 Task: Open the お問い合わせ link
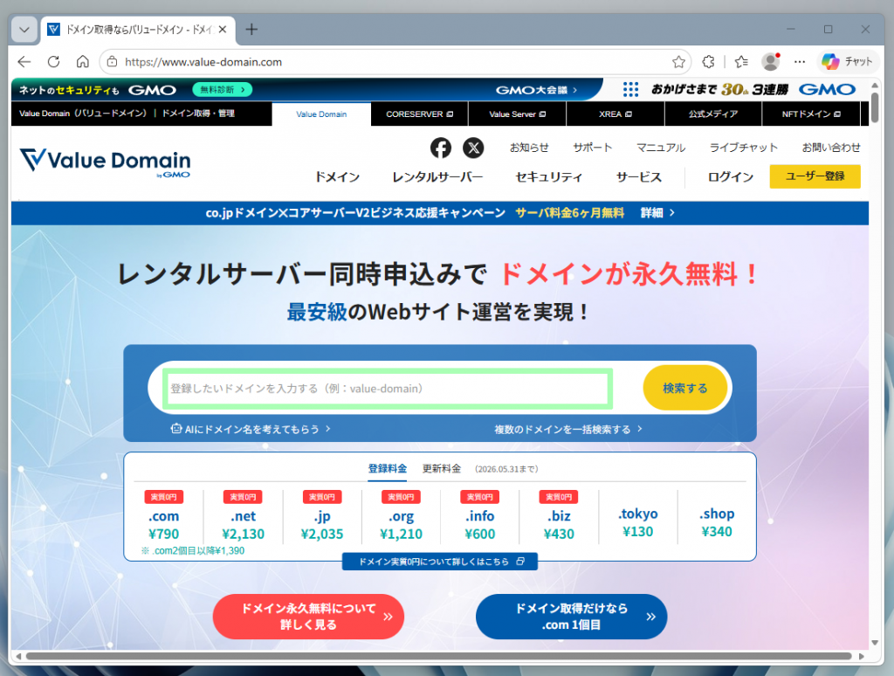click(831, 148)
